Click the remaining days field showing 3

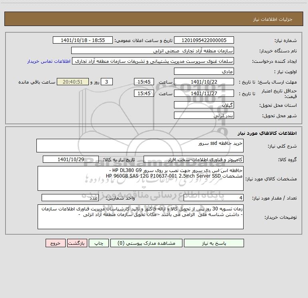pos(107,82)
